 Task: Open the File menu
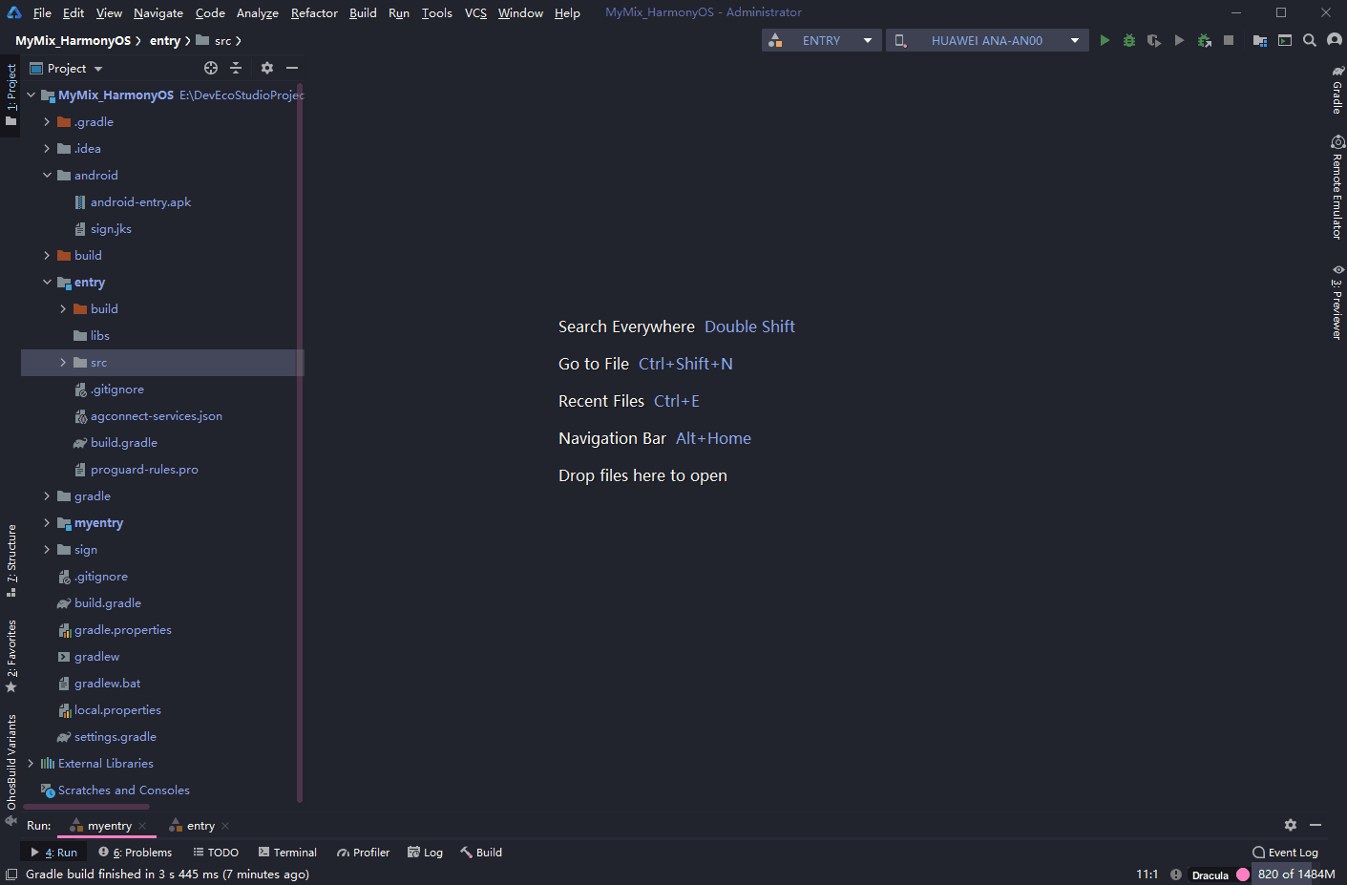click(x=42, y=12)
